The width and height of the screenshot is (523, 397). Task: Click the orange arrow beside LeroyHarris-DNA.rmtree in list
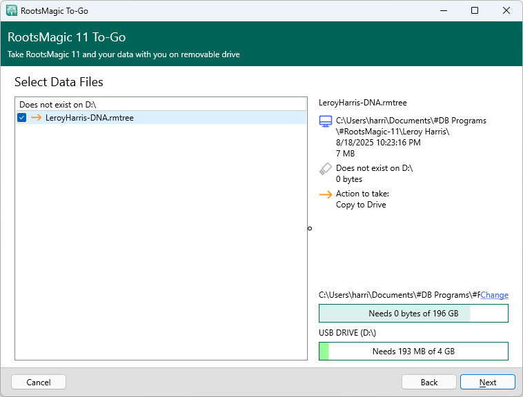36,118
